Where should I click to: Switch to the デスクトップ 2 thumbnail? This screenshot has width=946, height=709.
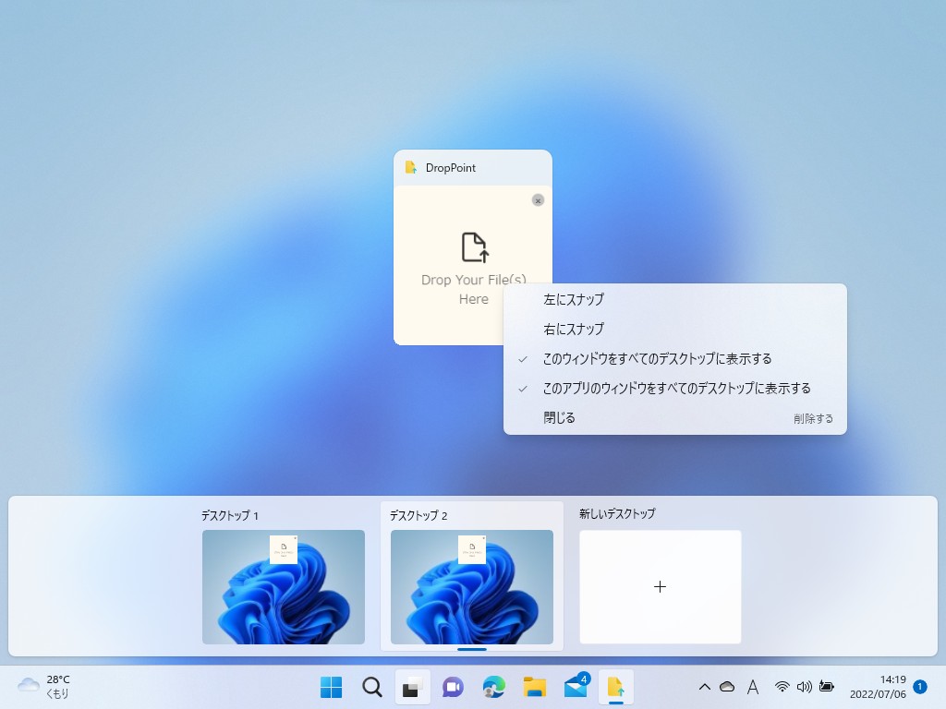(x=472, y=585)
